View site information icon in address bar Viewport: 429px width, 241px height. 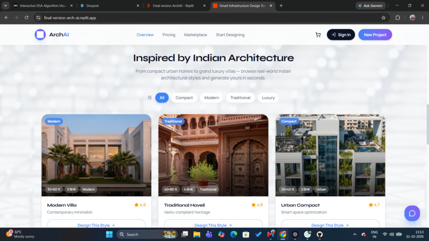pyautogui.click(x=38, y=18)
